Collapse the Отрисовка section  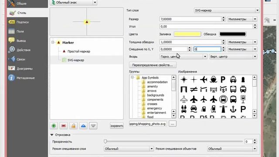[52, 135]
